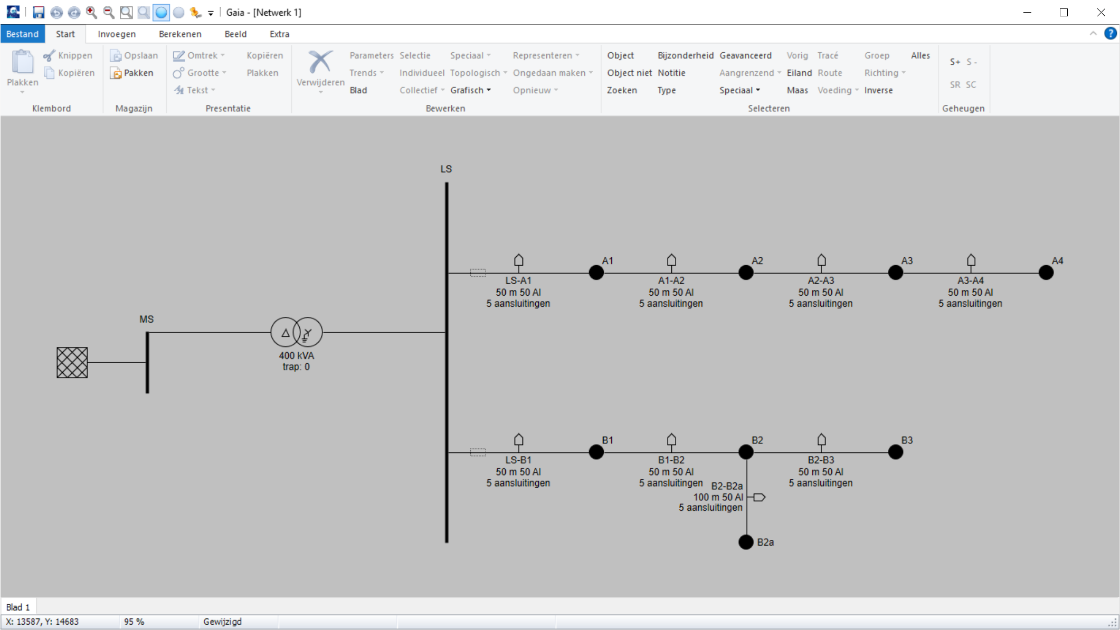The width and height of the screenshot is (1120, 630).
Task: Open the Berekenen ribbon tab
Action: click(x=180, y=34)
